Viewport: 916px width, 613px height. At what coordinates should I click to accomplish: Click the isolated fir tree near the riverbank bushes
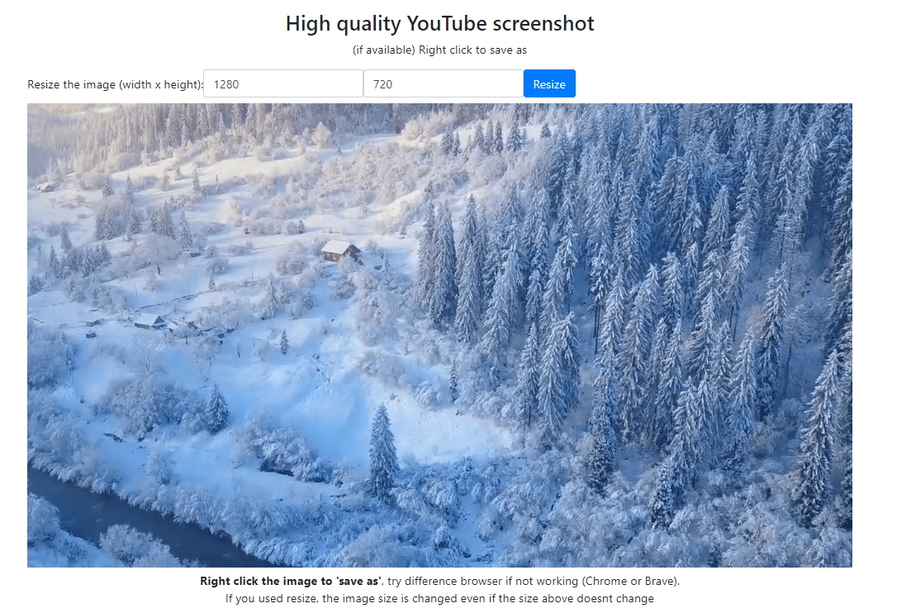point(216,409)
